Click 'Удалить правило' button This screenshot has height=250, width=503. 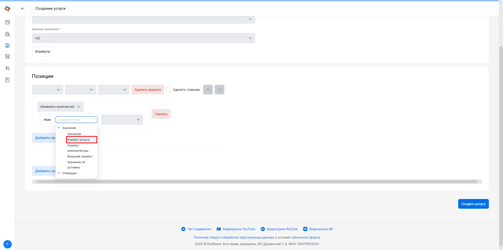(148, 90)
